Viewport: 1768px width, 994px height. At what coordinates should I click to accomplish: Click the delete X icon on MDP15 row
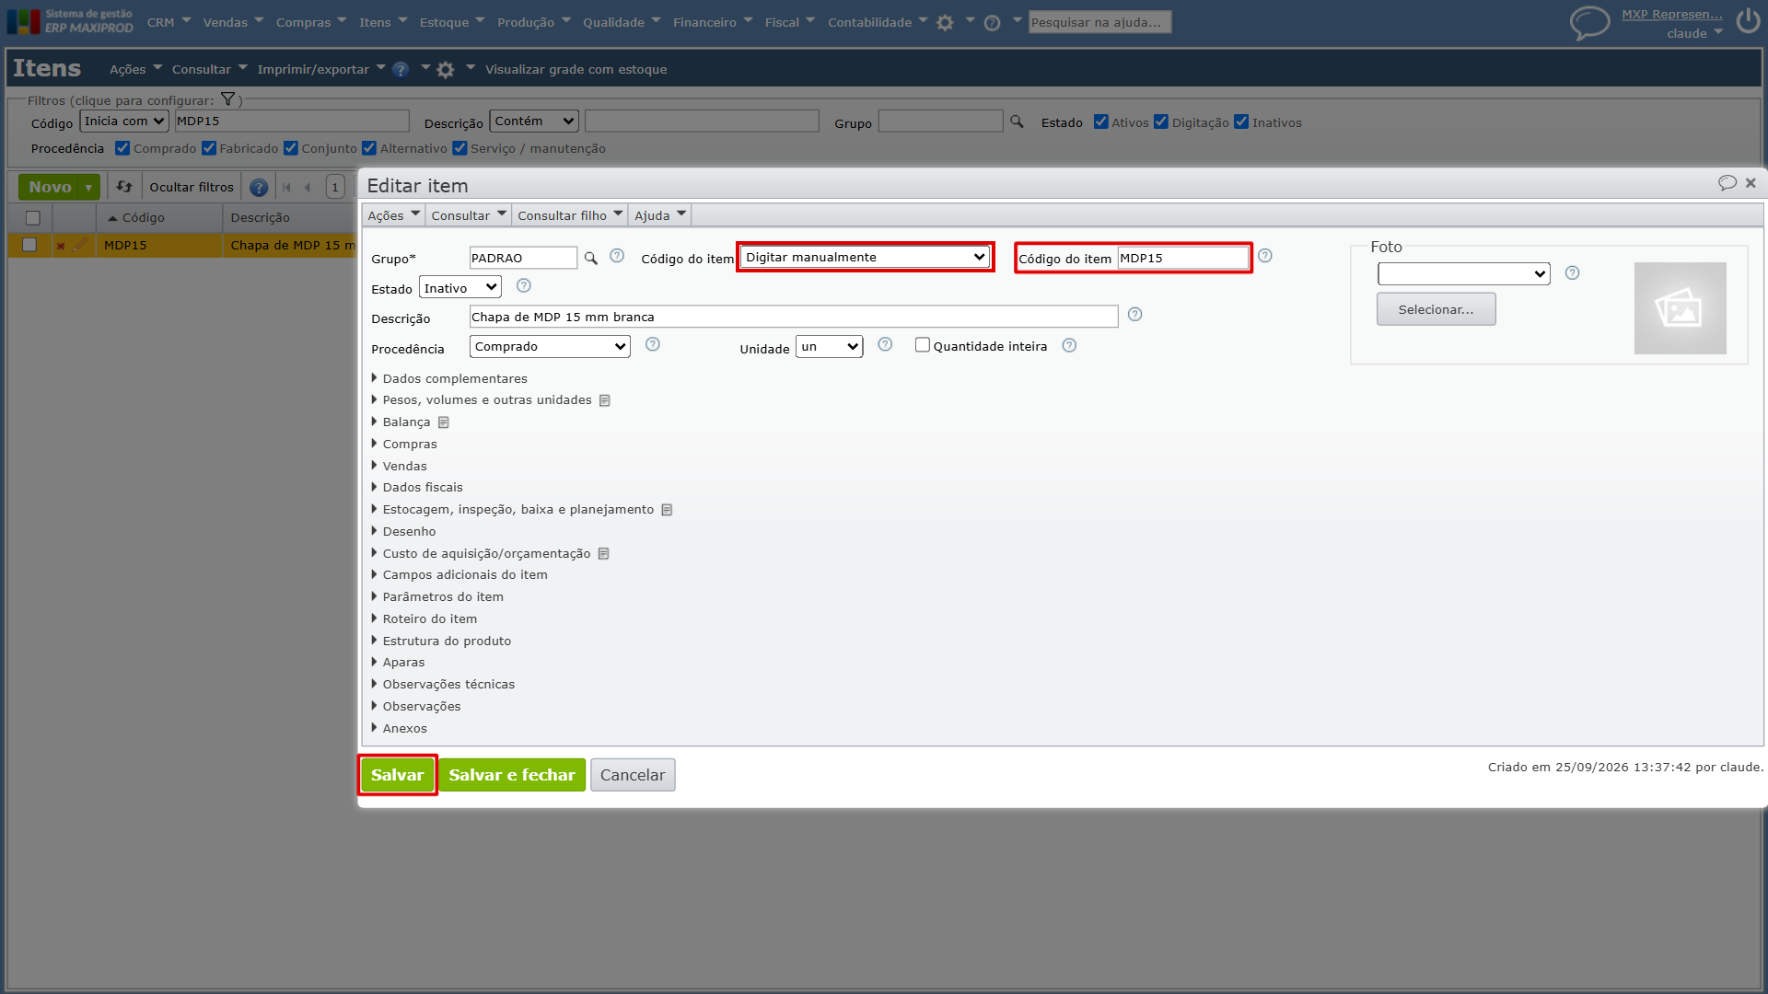coord(61,246)
